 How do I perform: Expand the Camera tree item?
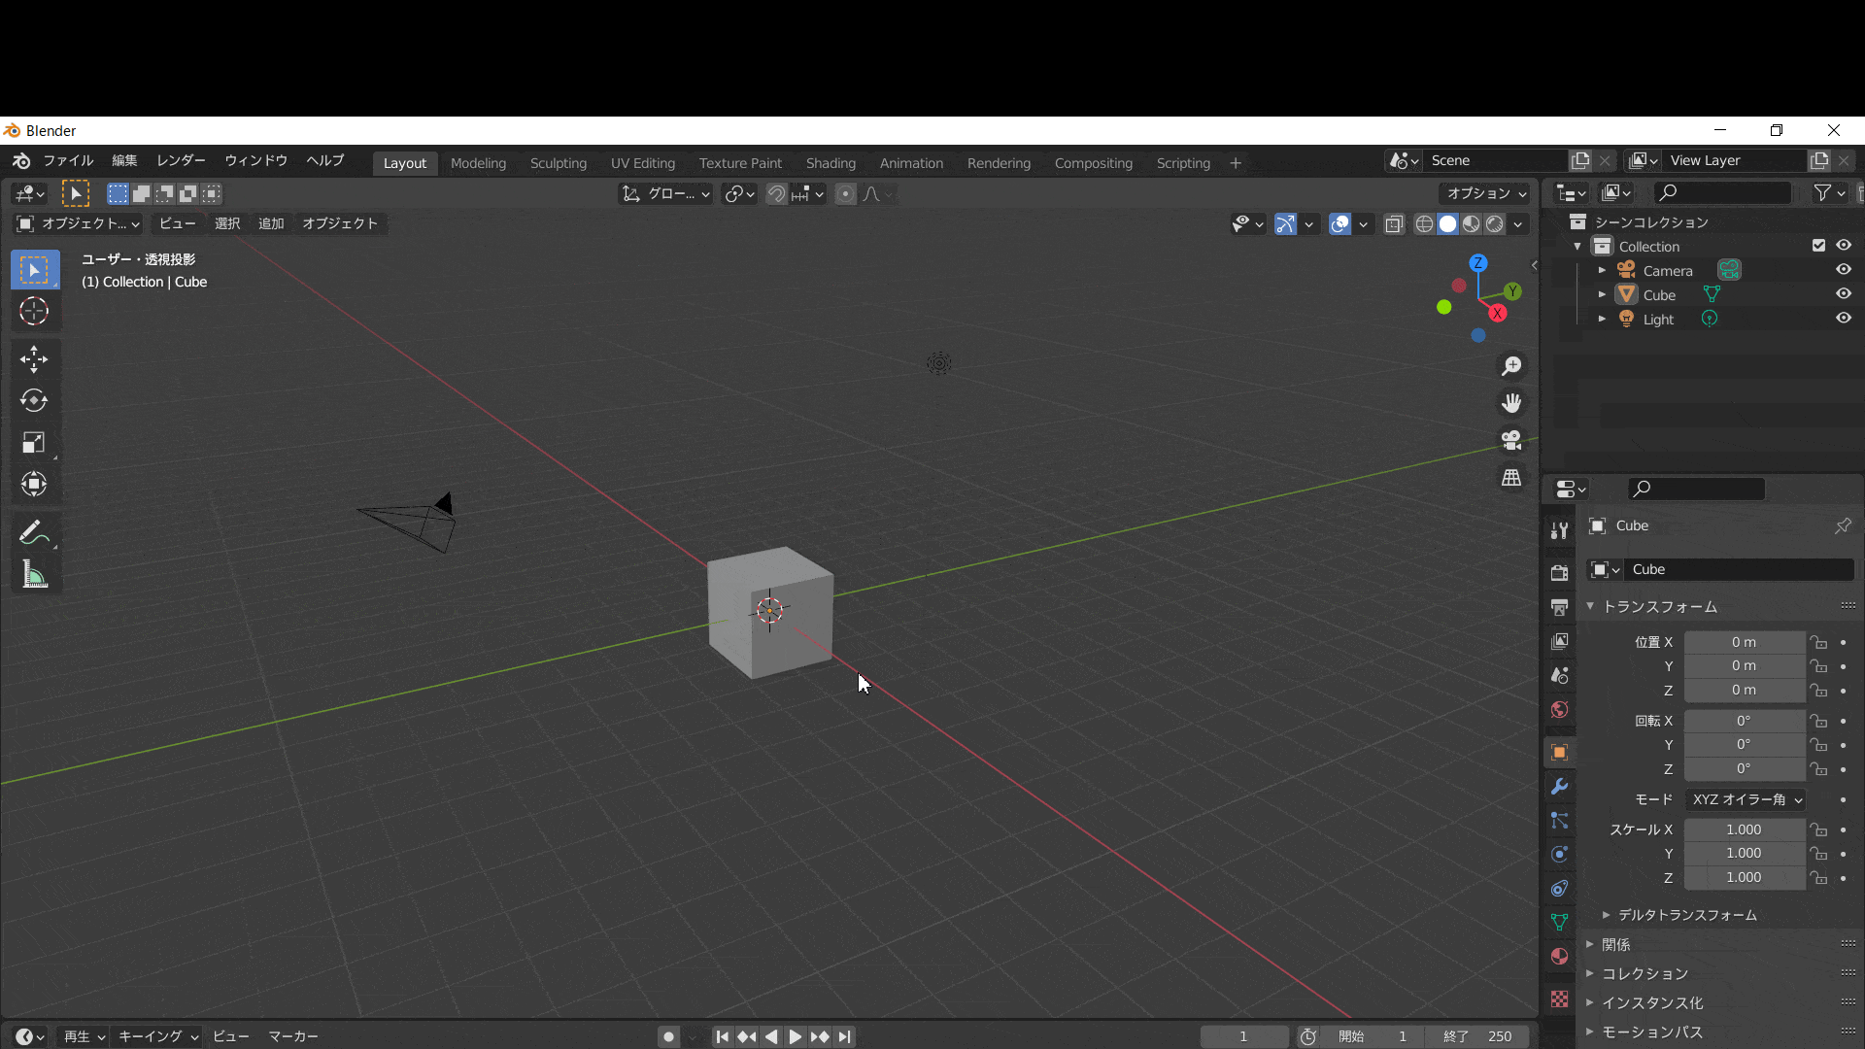(x=1602, y=270)
